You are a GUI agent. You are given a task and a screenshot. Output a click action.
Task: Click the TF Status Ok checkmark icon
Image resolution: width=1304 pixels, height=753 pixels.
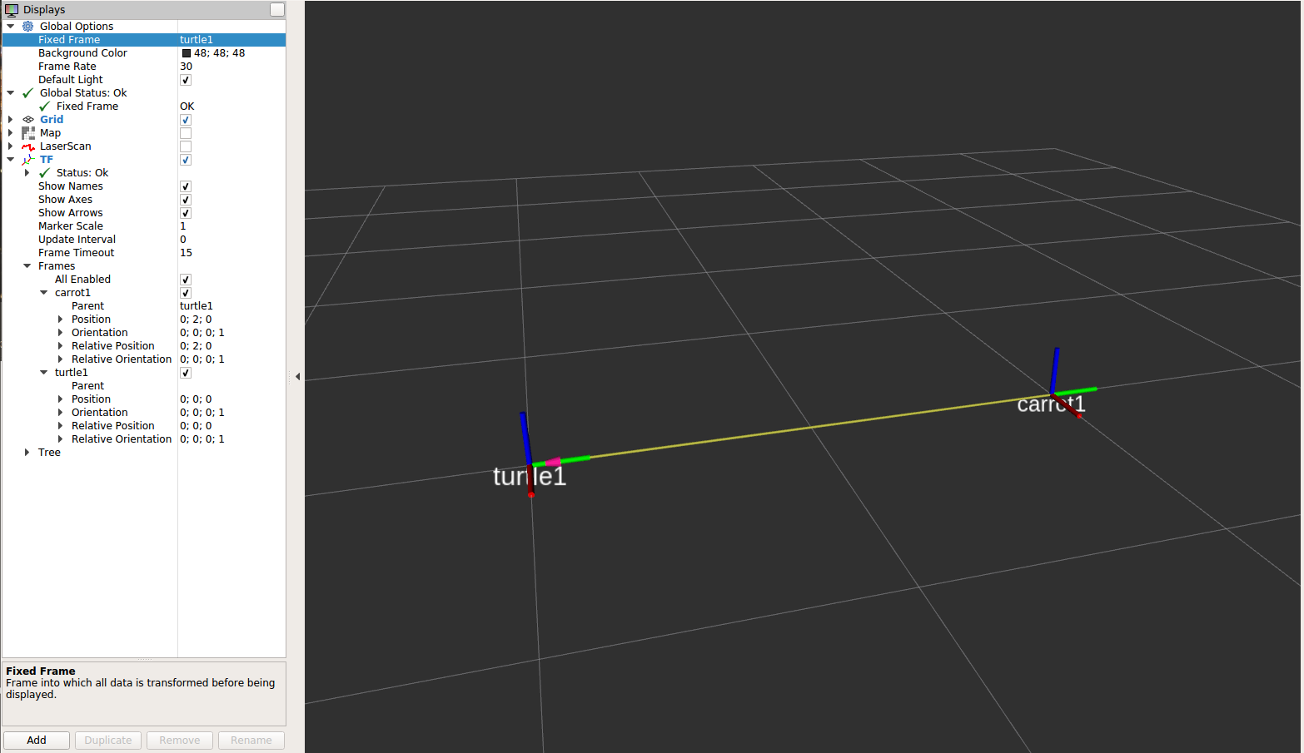(x=45, y=173)
